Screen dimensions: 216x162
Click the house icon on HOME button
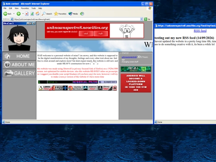pos(7,56)
